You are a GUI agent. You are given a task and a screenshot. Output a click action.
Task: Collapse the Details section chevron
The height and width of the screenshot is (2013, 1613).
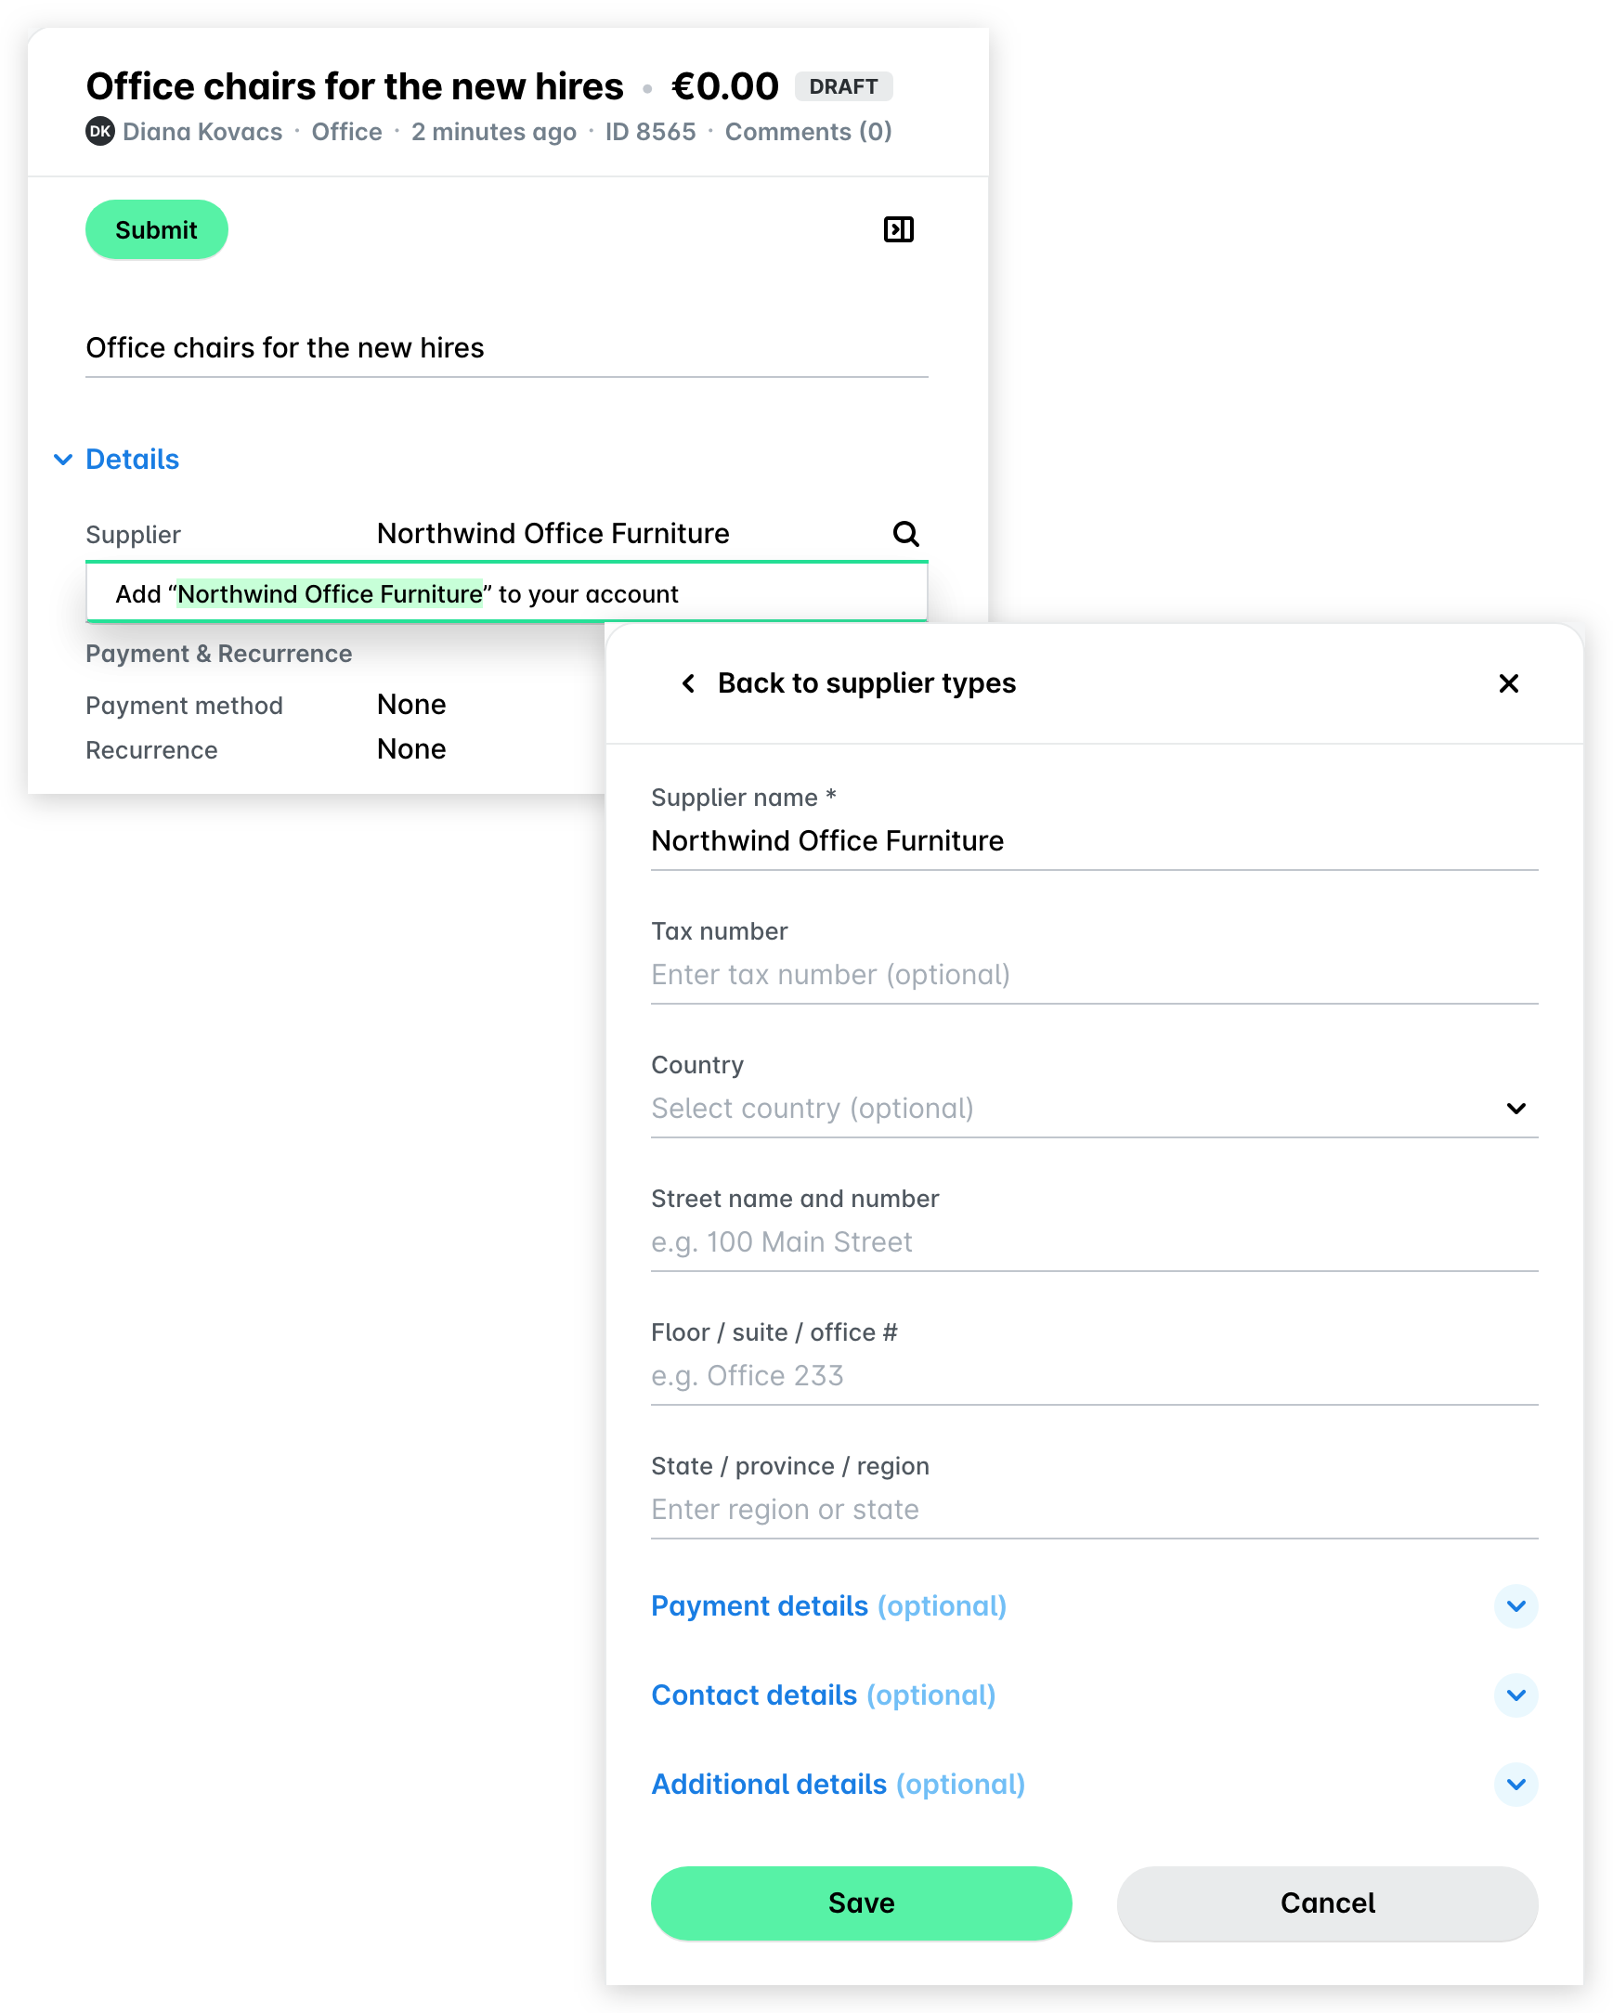[x=62, y=460]
